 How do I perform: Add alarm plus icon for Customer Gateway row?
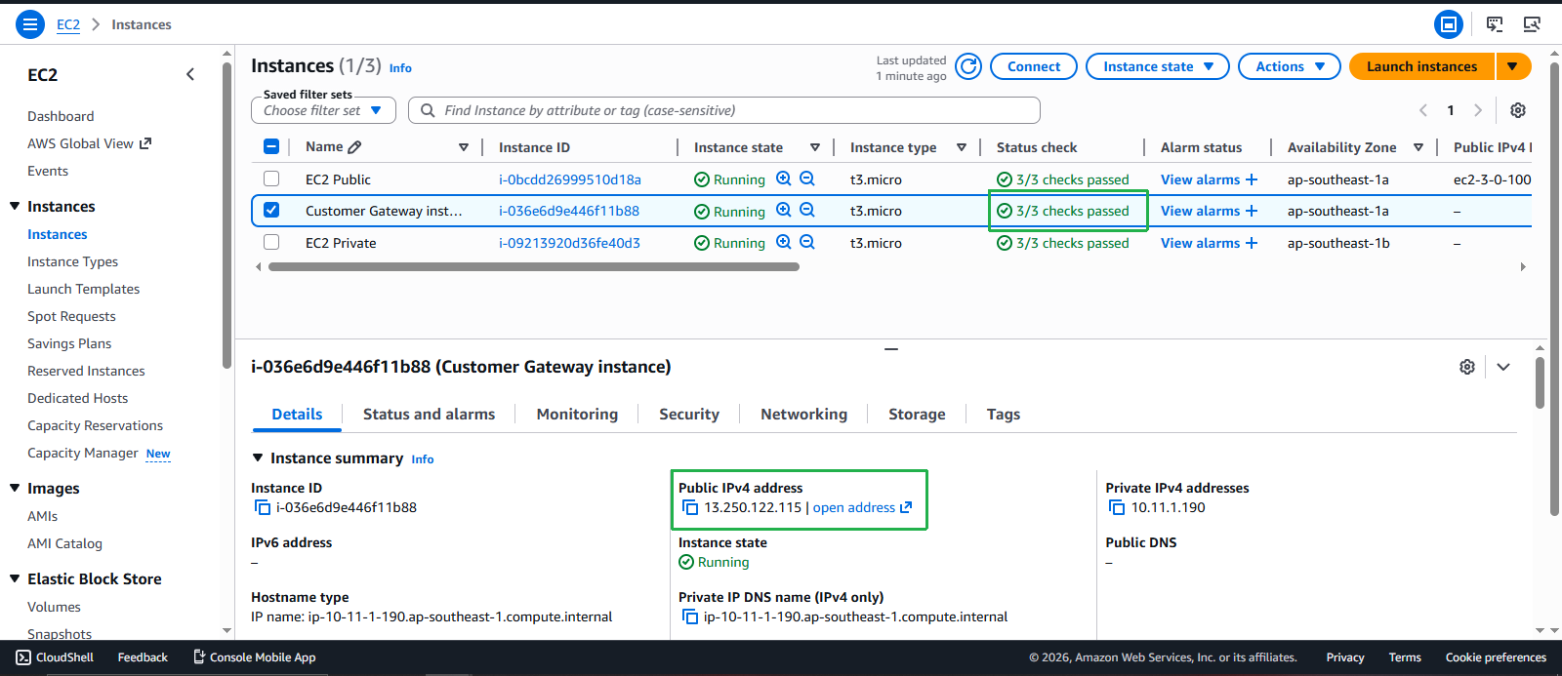[x=1252, y=211]
